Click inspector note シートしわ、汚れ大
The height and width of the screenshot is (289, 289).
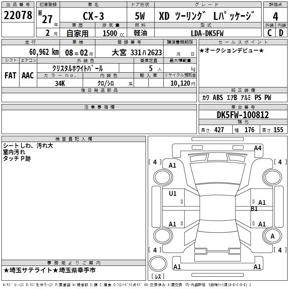tap(28, 146)
